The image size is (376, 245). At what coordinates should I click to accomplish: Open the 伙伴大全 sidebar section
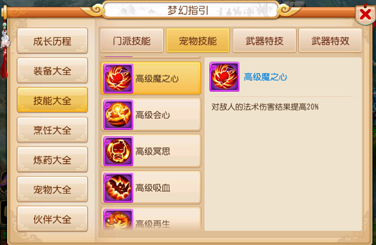click(52, 219)
